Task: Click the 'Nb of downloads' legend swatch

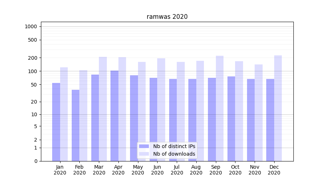Action: coord(144,154)
